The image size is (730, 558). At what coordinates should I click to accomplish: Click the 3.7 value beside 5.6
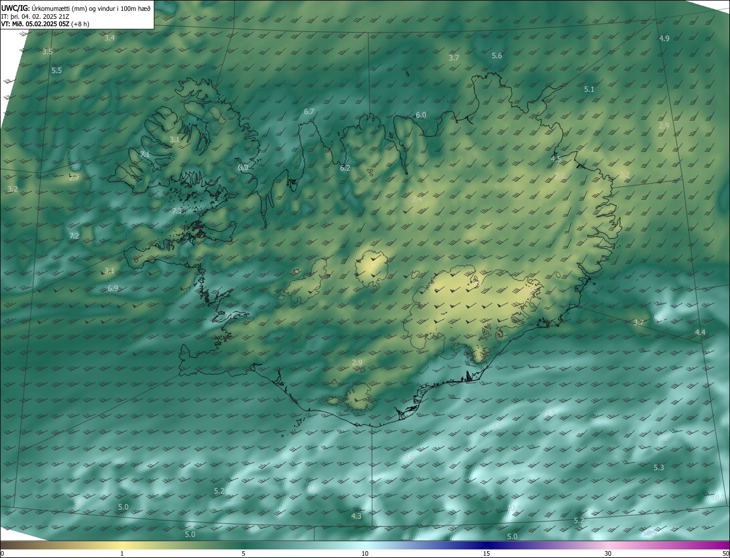pos(453,58)
